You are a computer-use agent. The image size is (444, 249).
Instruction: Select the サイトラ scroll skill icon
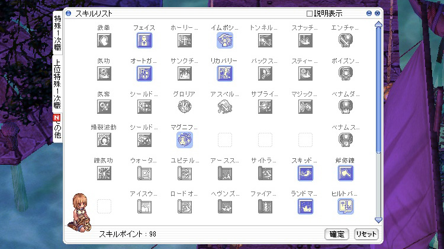click(x=265, y=173)
